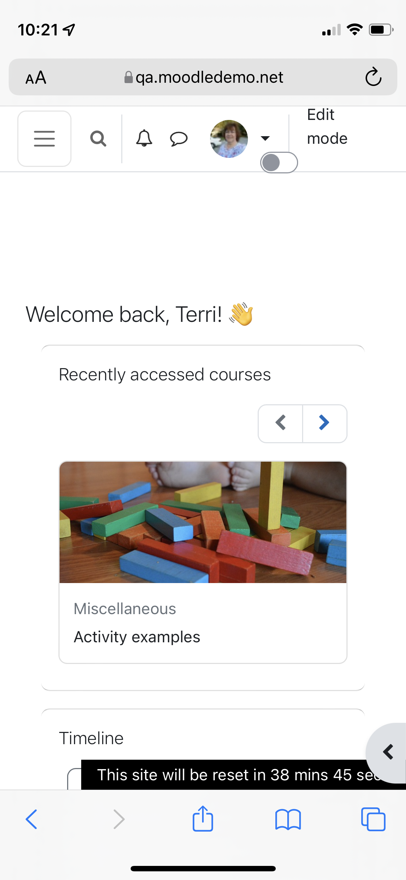Open the block drawer chevron
406x880 pixels.
click(x=387, y=752)
